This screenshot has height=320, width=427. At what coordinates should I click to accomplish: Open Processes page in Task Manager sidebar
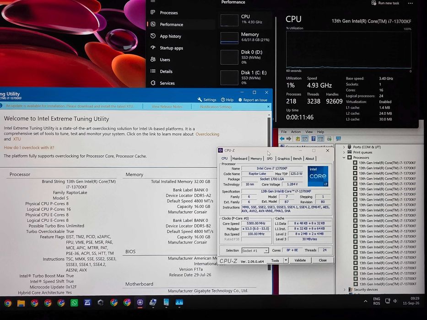168,12
